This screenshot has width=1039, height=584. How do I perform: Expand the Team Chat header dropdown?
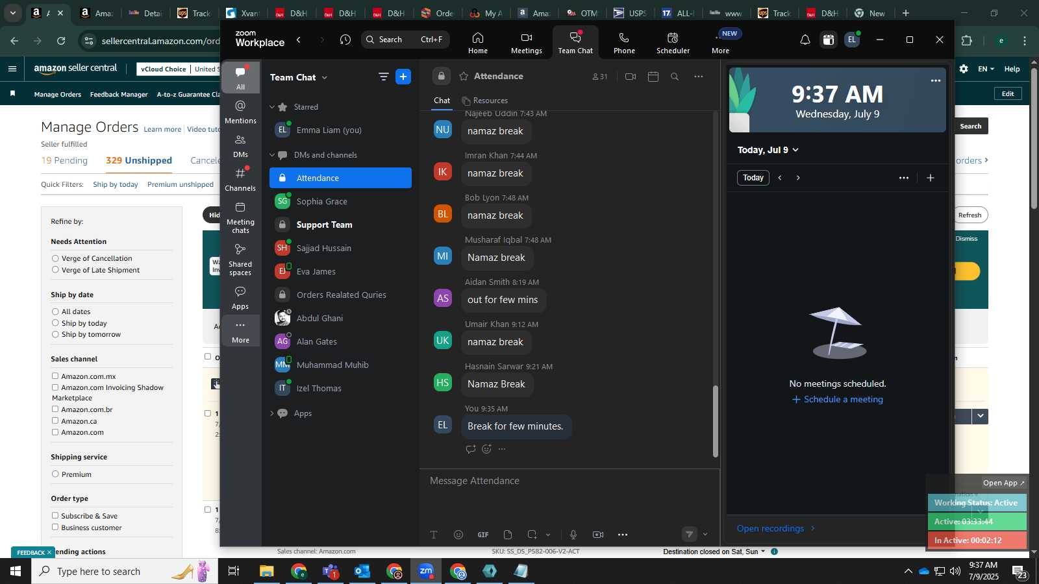point(325,78)
